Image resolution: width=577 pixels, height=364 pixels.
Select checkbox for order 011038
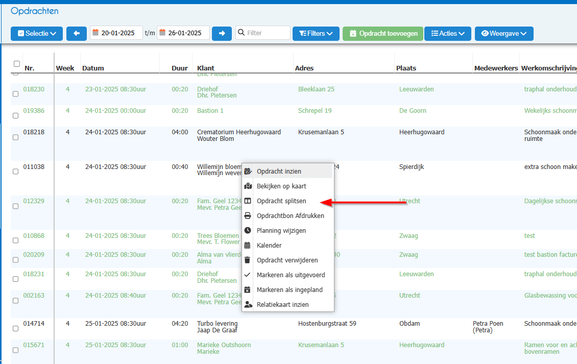point(15,172)
